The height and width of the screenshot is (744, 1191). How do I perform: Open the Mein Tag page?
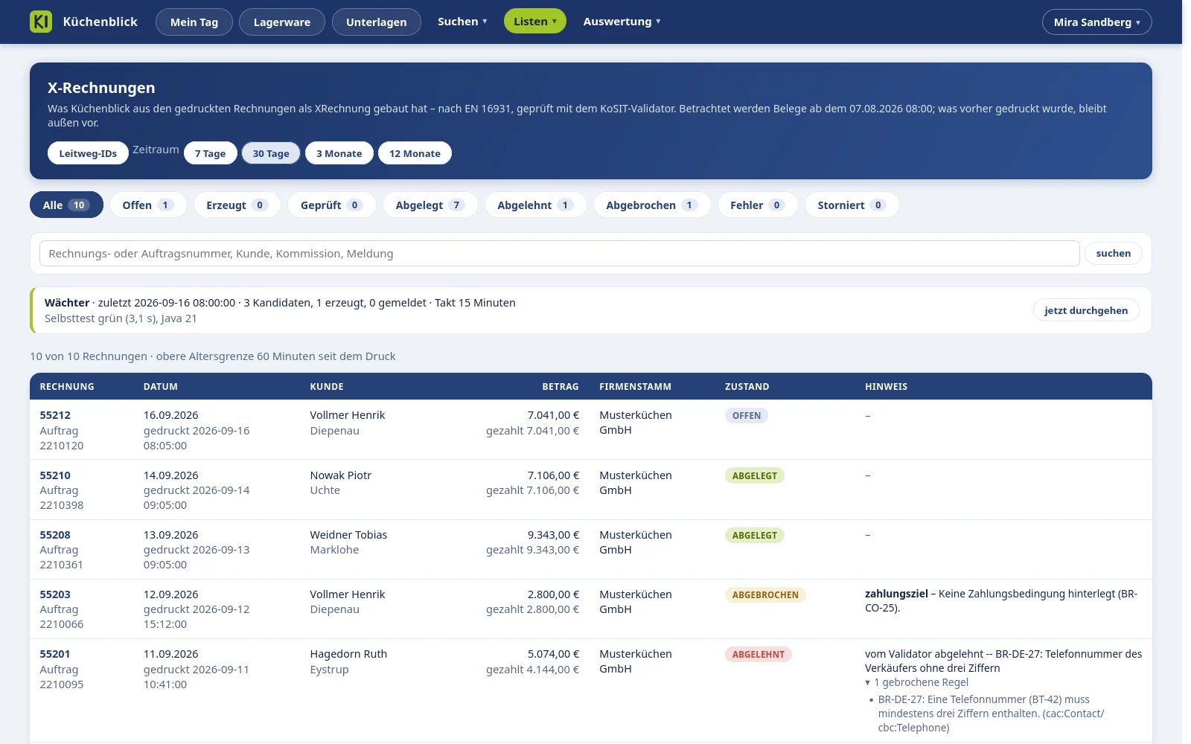click(x=194, y=22)
